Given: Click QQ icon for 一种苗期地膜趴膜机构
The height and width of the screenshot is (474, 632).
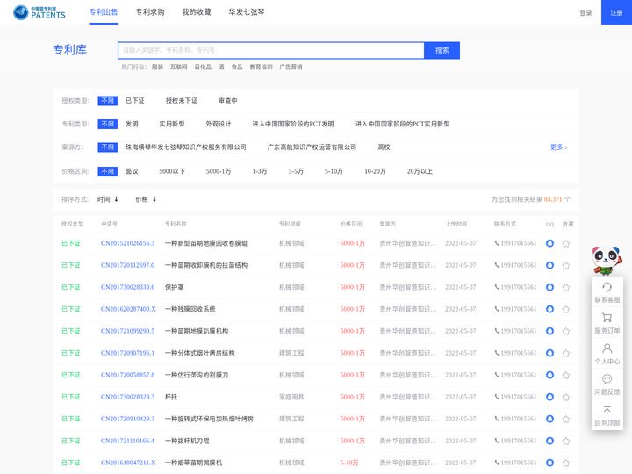Looking at the screenshot, I should [x=549, y=331].
